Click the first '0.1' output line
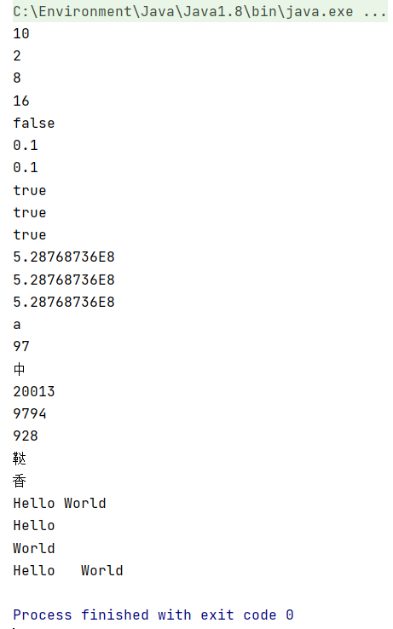This screenshot has width=393, height=629. pyautogui.click(x=26, y=145)
